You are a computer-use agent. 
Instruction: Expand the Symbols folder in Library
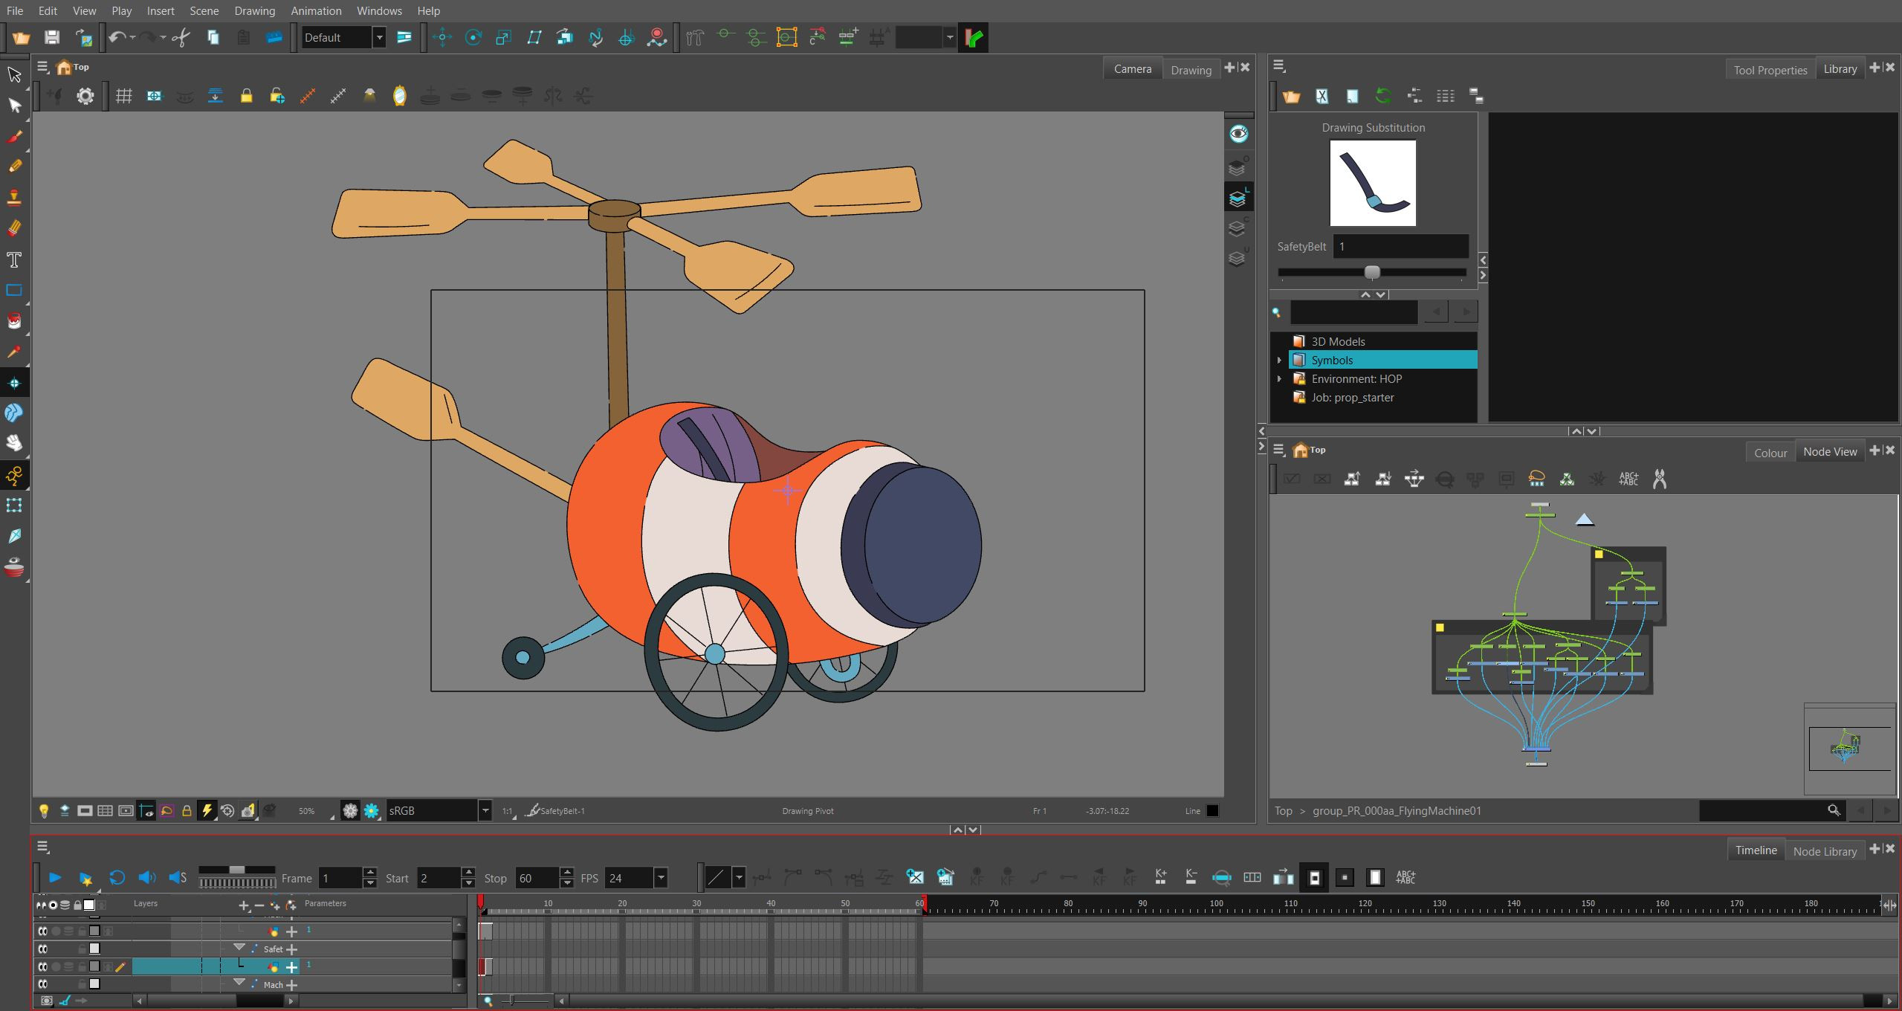point(1279,361)
